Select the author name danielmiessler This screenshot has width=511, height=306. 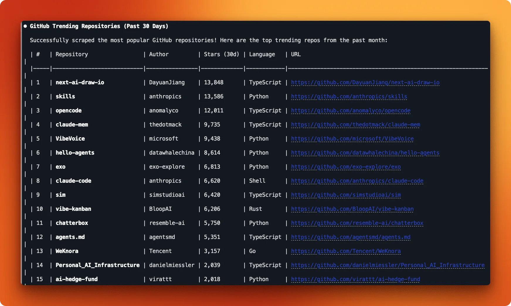[x=172, y=265]
